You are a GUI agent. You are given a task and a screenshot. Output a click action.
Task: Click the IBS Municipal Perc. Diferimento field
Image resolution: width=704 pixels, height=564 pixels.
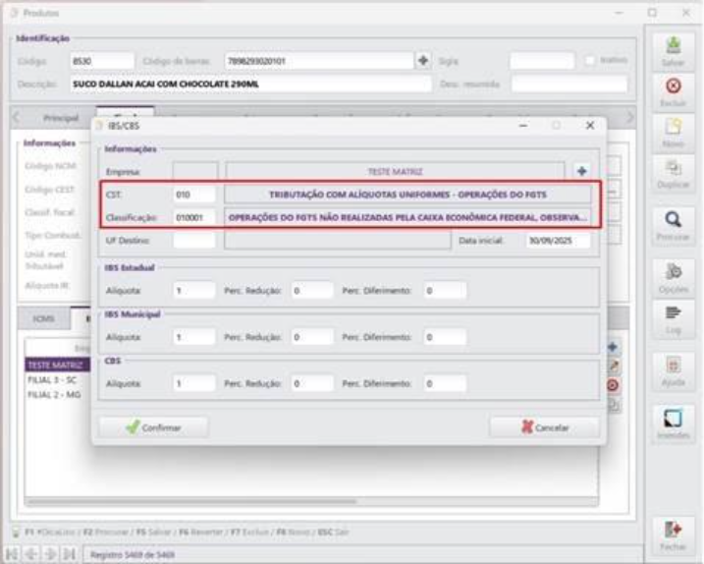pyautogui.click(x=445, y=337)
